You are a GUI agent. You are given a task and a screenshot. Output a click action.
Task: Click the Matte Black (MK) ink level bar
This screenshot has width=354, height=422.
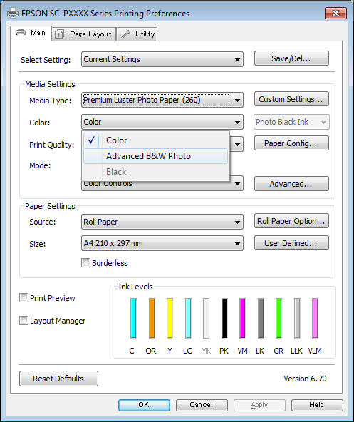[x=206, y=318]
